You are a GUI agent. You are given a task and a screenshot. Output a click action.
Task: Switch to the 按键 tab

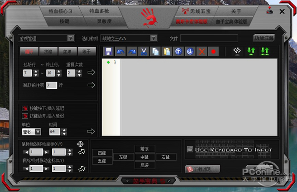pos(64,21)
